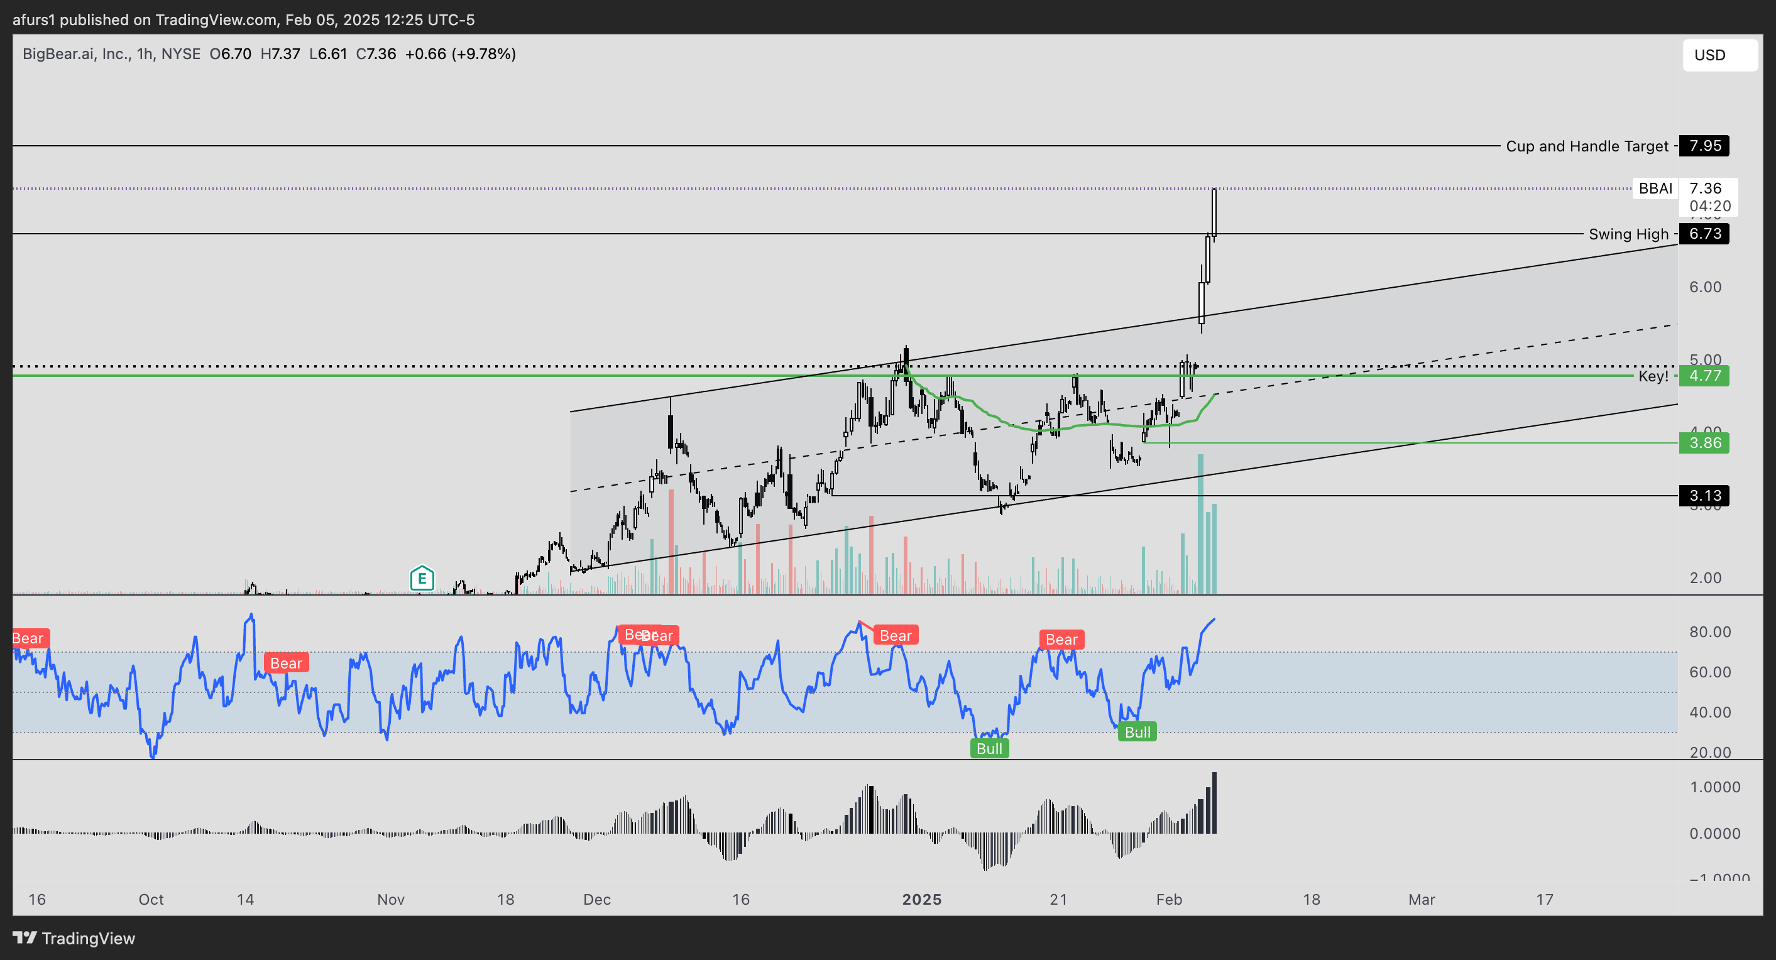The image size is (1776, 960).
Task: Click the 'Key!' level label
Action: (x=1653, y=376)
